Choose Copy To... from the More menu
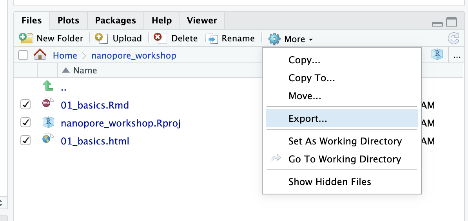Viewport: 468px width, 221px height. coord(341,78)
